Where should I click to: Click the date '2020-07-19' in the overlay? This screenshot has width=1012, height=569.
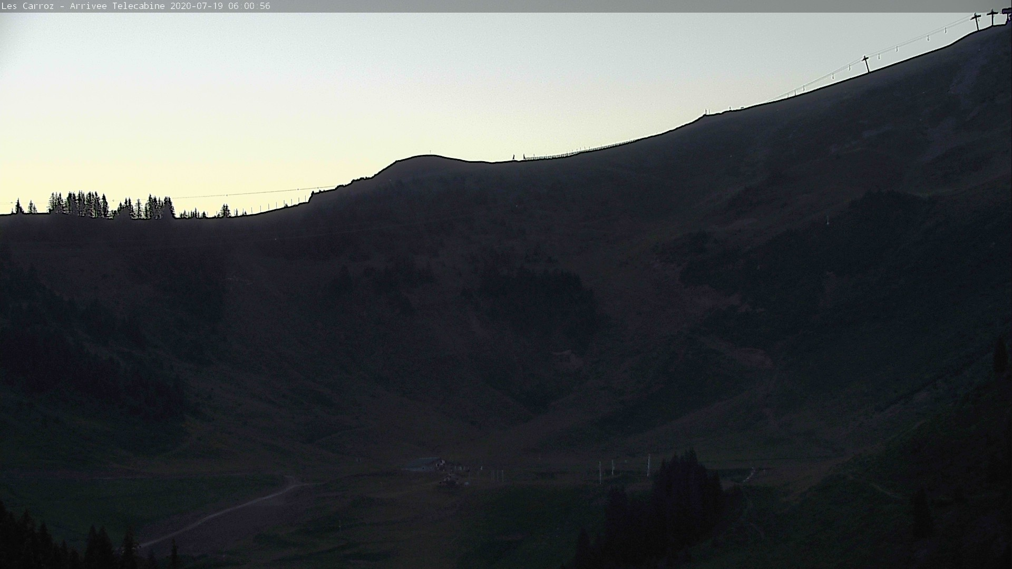point(197,6)
